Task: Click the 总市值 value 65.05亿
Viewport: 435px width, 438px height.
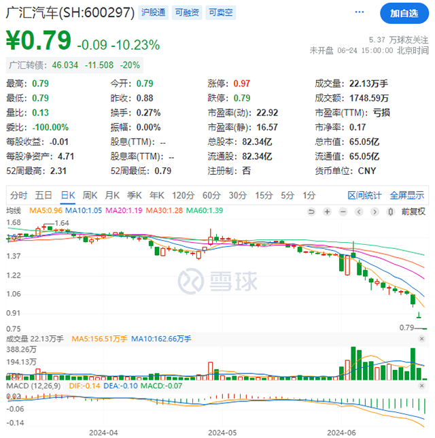Action: (x=364, y=141)
